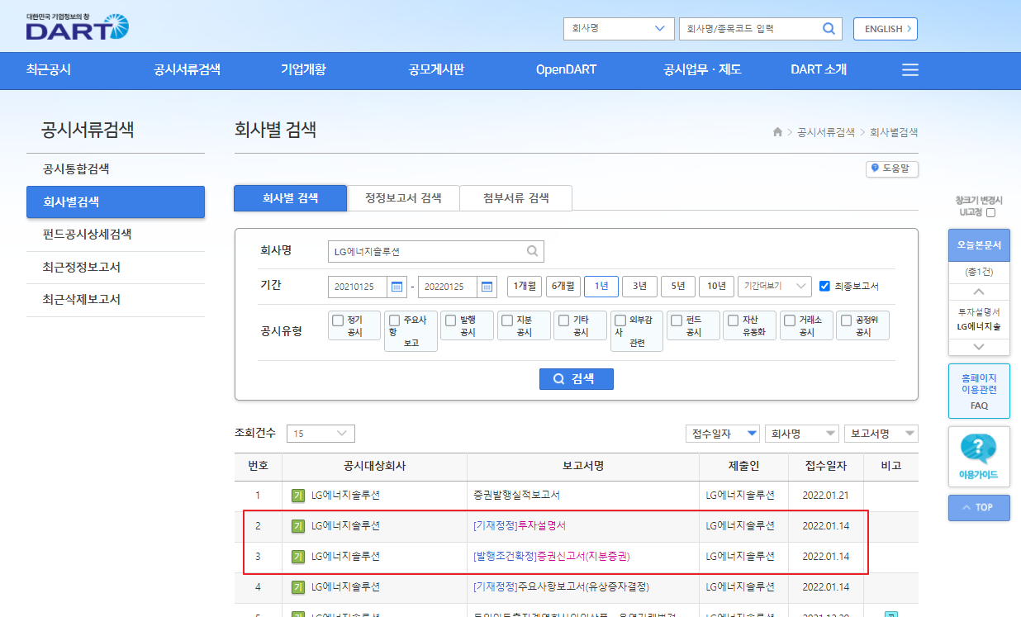Select the 1개월 period button
Image resolution: width=1021 pixels, height=617 pixels.
click(x=525, y=287)
